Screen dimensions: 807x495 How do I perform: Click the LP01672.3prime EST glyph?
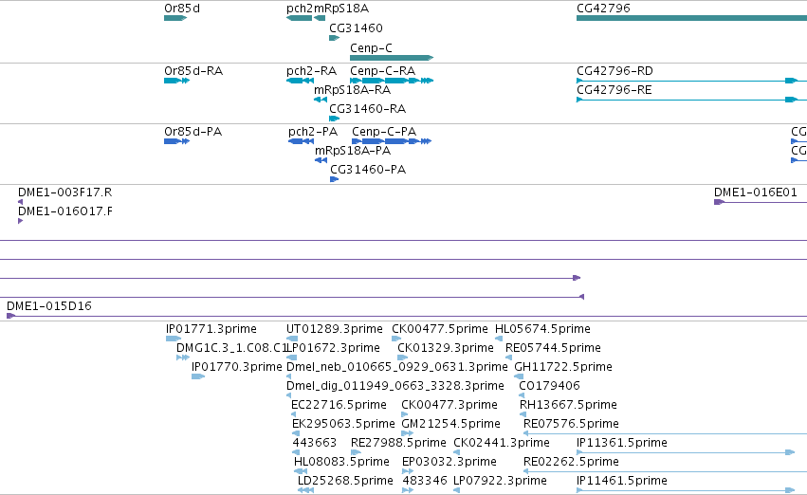pyautogui.click(x=291, y=357)
